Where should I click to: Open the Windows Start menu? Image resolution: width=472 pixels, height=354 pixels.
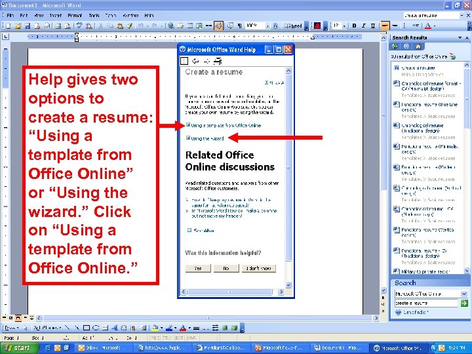[18, 348]
